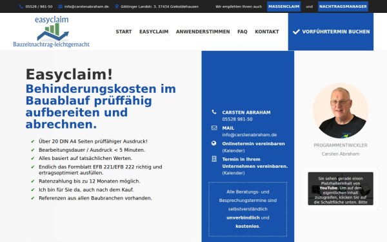Click 'Termin in Ihrem Unternehmen vereinbaren' link
Viewport: 387px width, 242px height.
click(x=255, y=163)
